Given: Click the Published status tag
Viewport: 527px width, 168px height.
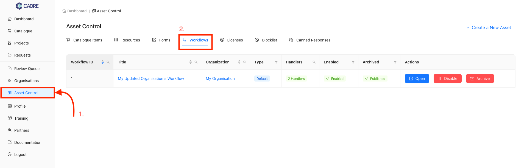Looking at the screenshot, I should (375, 79).
